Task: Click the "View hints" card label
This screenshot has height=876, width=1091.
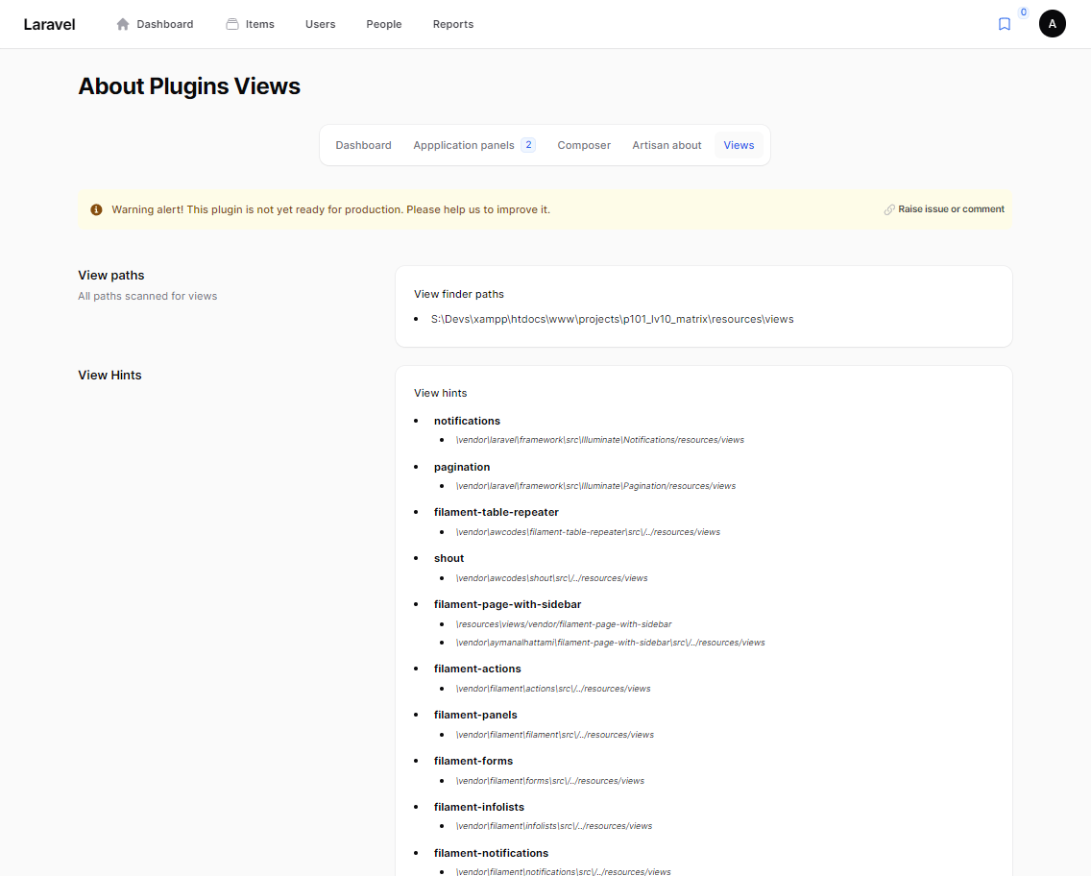Action: [441, 393]
